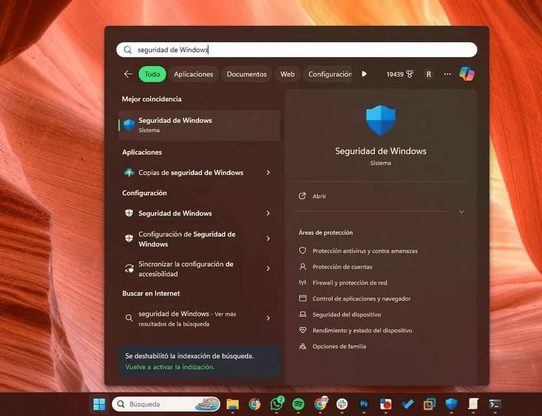Click the large Windows Security shield icon
This screenshot has width=542, height=416.
pyautogui.click(x=380, y=120)
